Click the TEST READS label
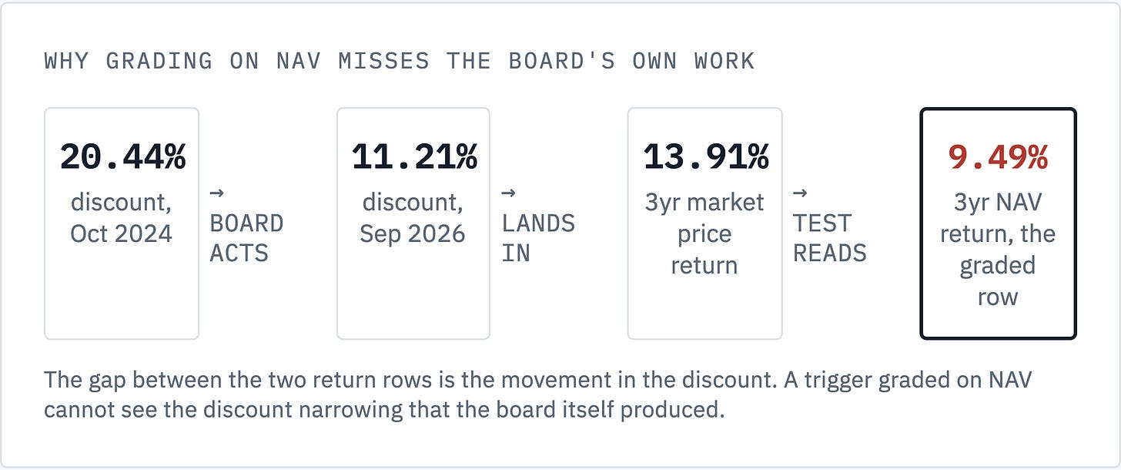The width and height of the screenshot is (1121, 470). tap(830, 238)
